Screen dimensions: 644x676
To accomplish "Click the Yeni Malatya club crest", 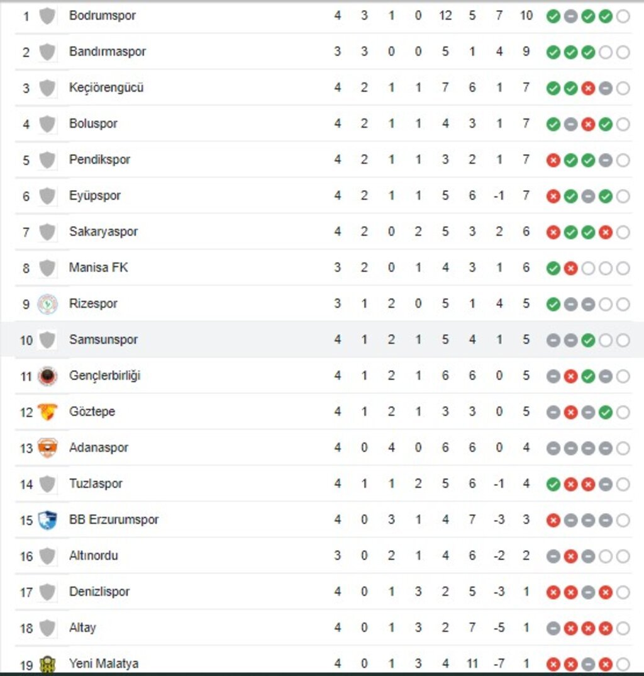I will tap(47, 663).
